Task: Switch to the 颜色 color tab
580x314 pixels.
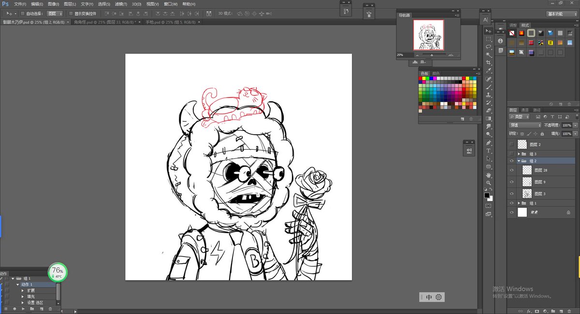Action: coord(436,73)
